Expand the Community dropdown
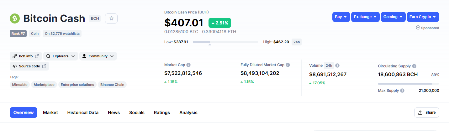The height and width of the screenshot is (131, 449). 98,56
